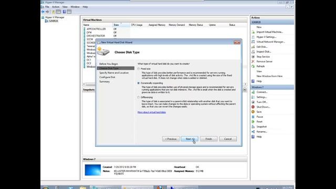This screenshot has height=189, width=336.
Task: Click the Refresh icon in Actions pane
Action: tap(253, 67)
